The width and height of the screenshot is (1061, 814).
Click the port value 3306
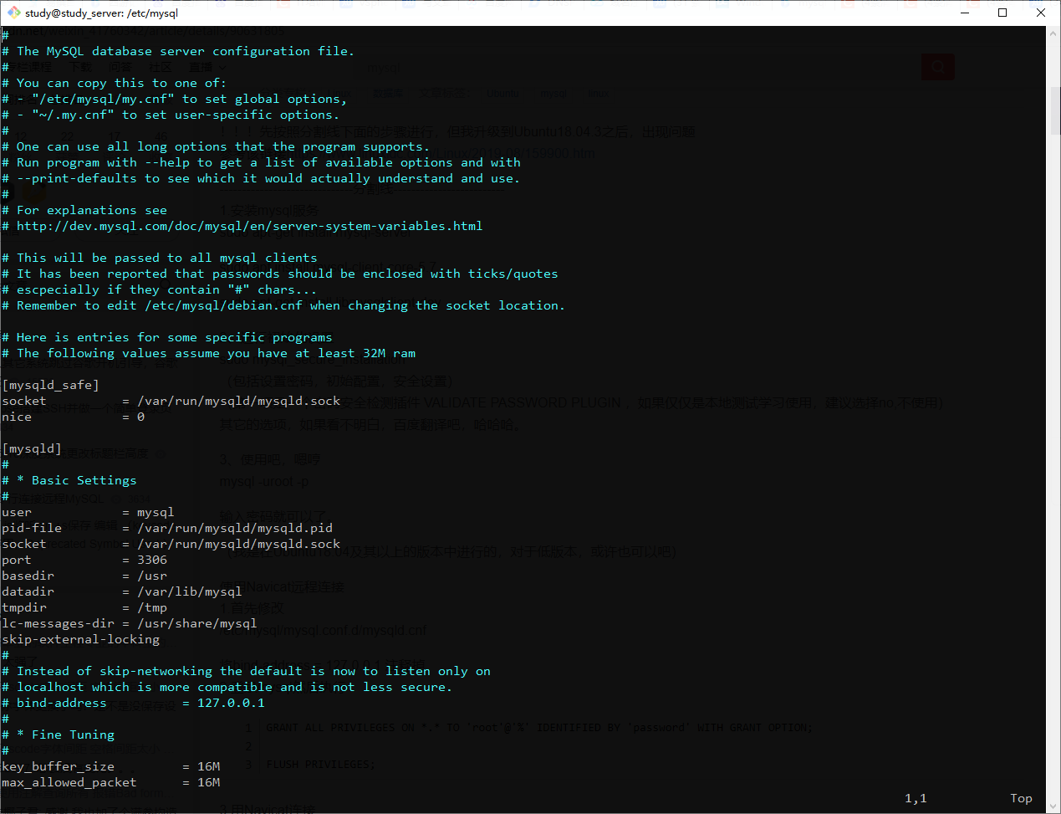click(152, 560)
